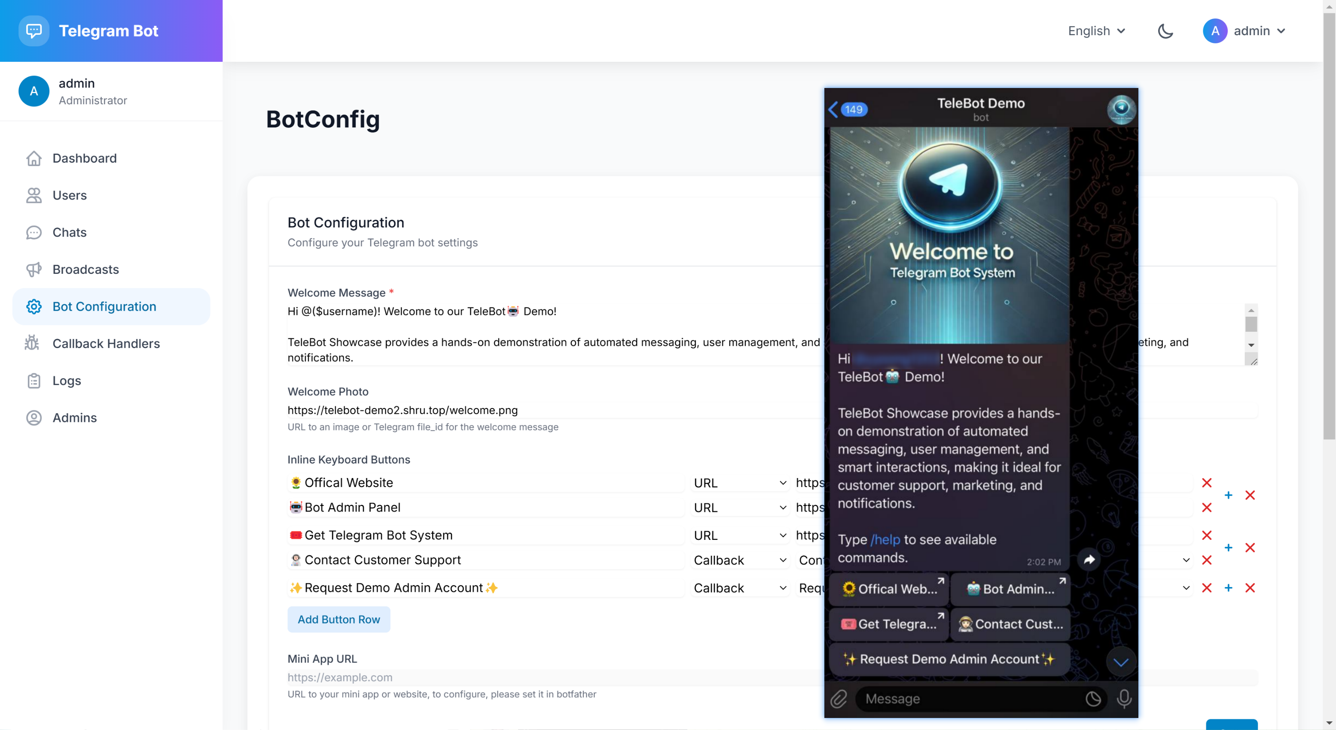This screenshot has height=730, width=1336.
Task: Remove the whole Get Telegram and Contact Support row
Action: 1249,547
